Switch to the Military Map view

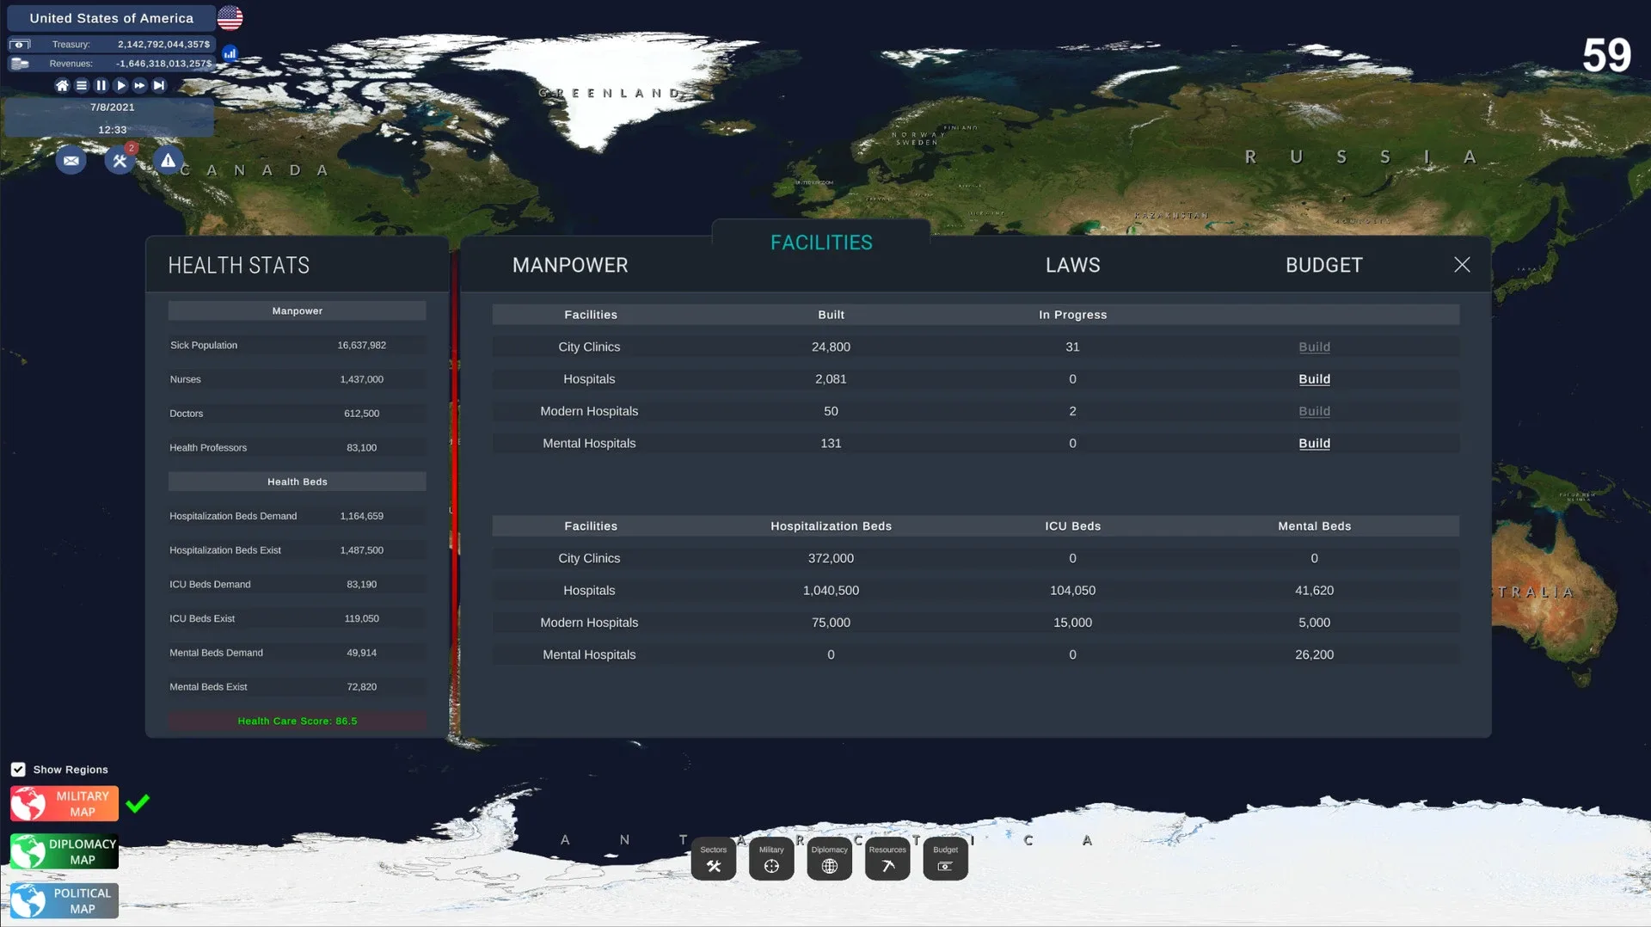(x=64, y=804)
